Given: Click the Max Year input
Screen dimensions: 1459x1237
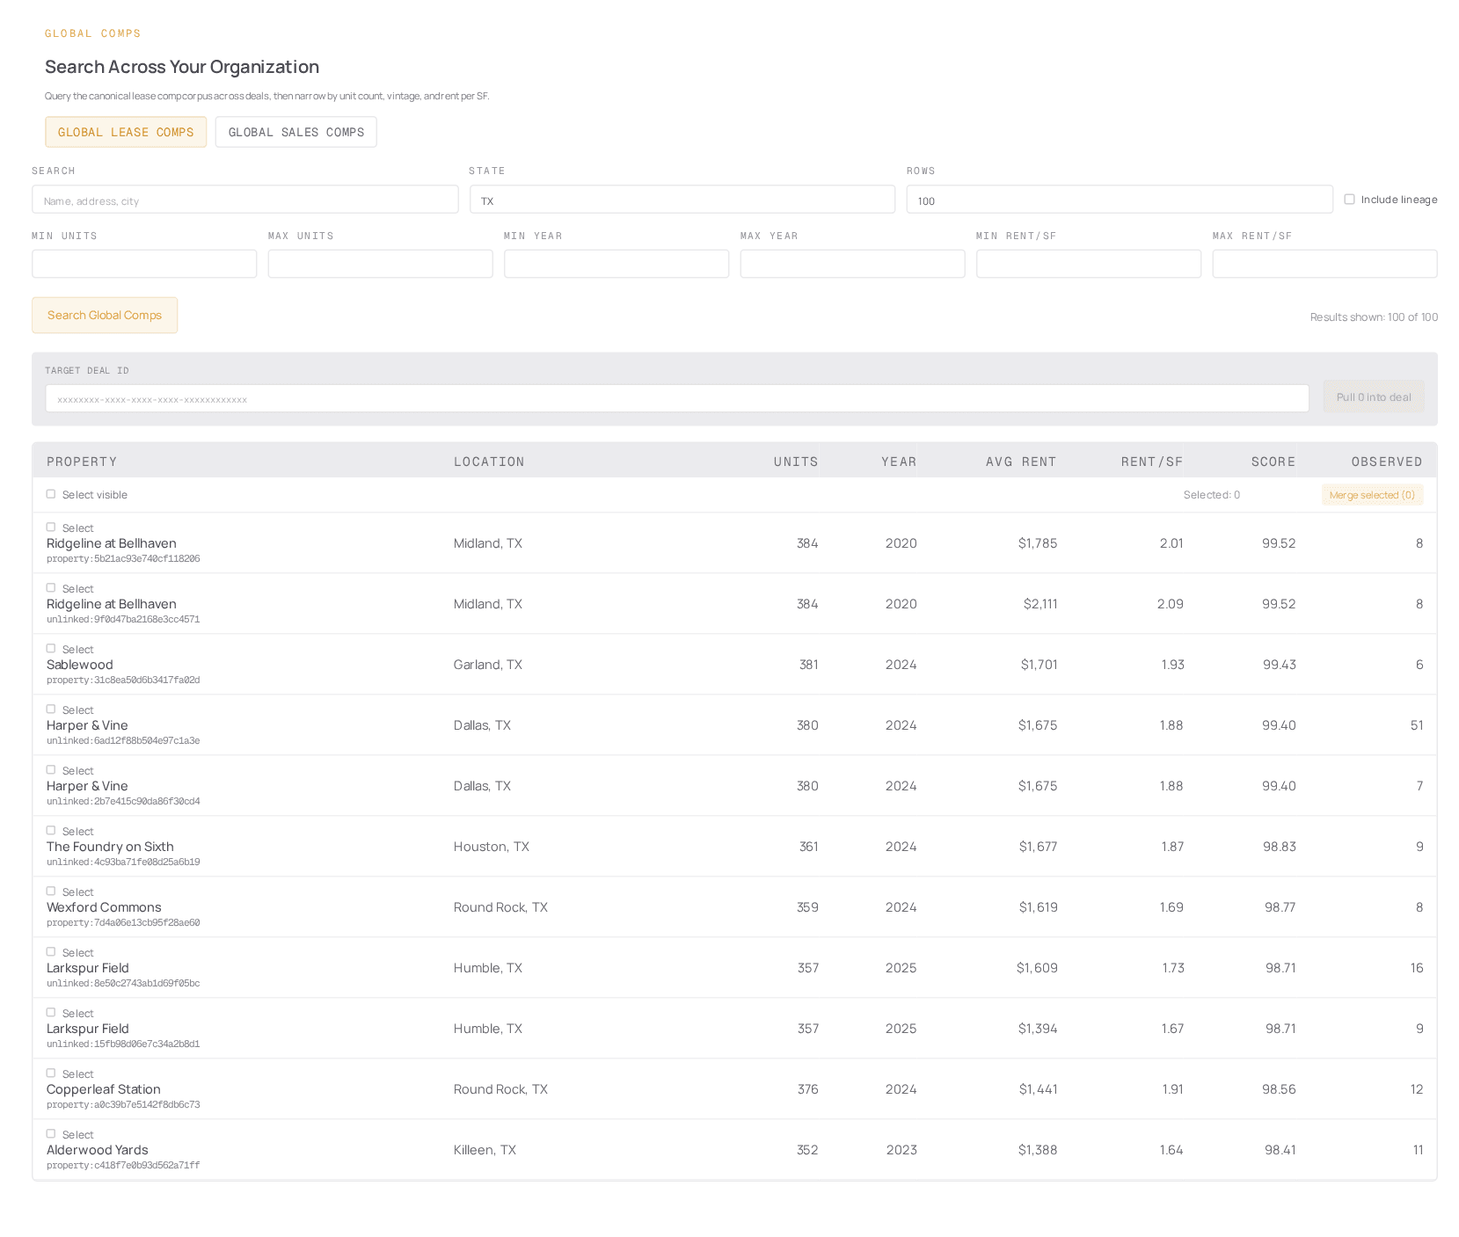Looking at the screenshot, I should pos(852,264).
